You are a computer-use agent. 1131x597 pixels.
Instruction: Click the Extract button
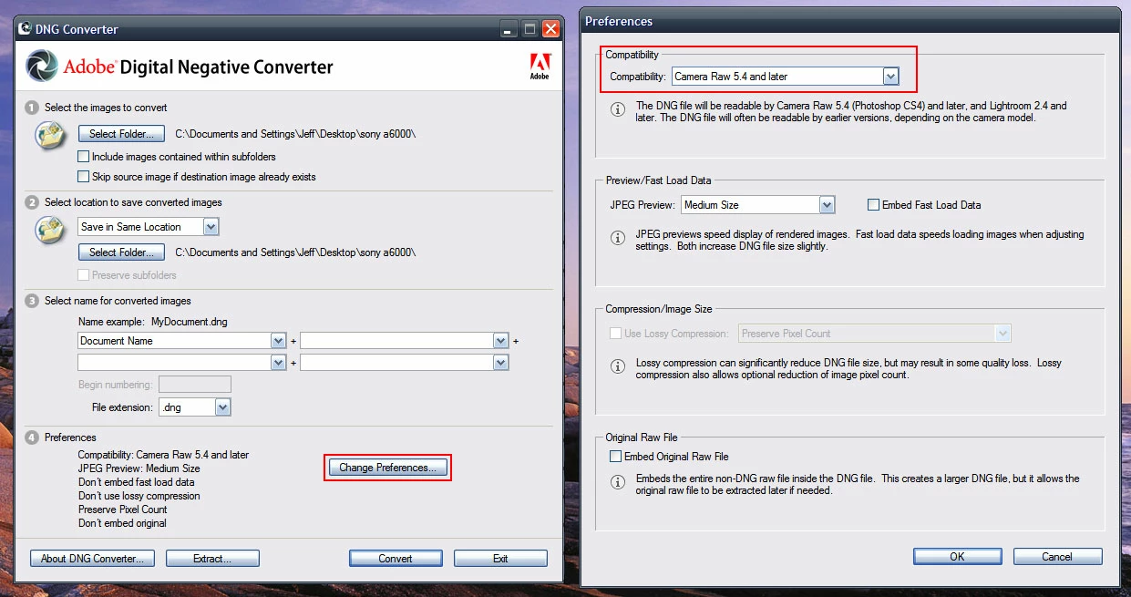212,559
